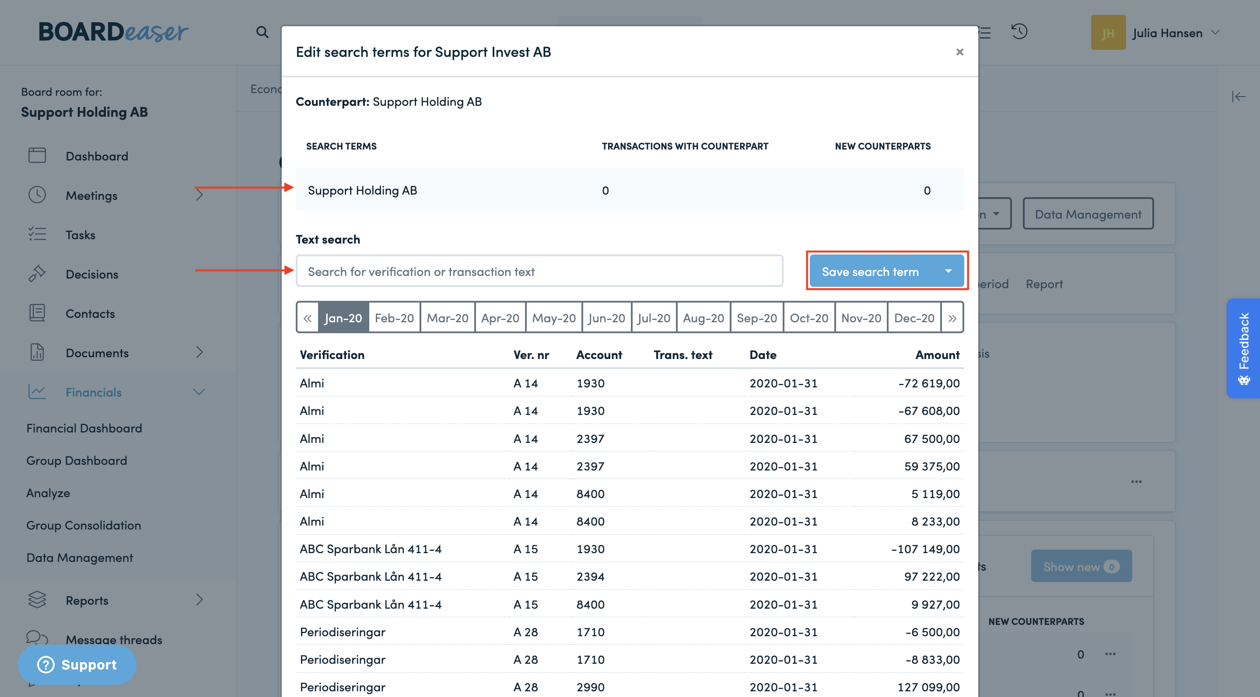Collapse the right panel arrow icon
The image size is (1260, 697).
tap(1239, 96)
